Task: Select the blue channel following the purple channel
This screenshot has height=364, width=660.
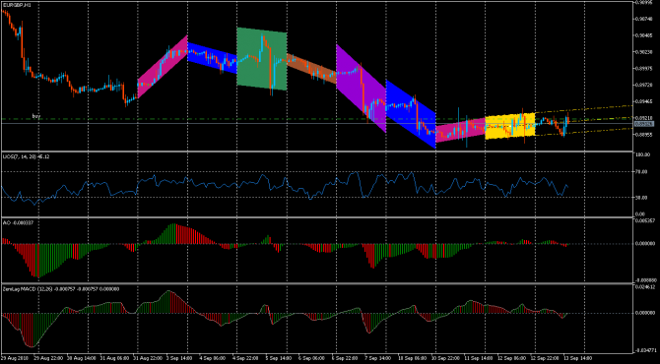Action: pos(411,114)
